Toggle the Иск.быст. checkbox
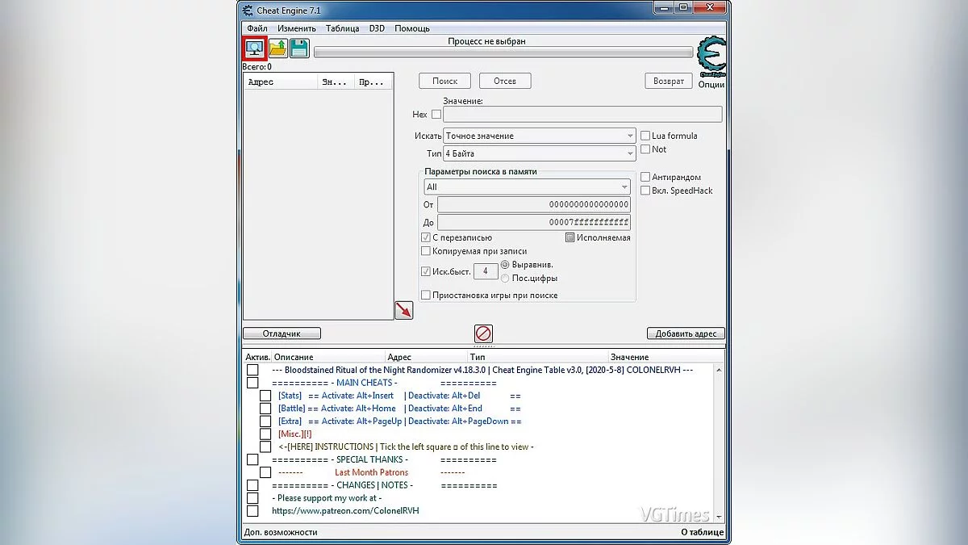The width and height of the screenshot is (968, 545). pyautogui.click(x=426, y=272)
